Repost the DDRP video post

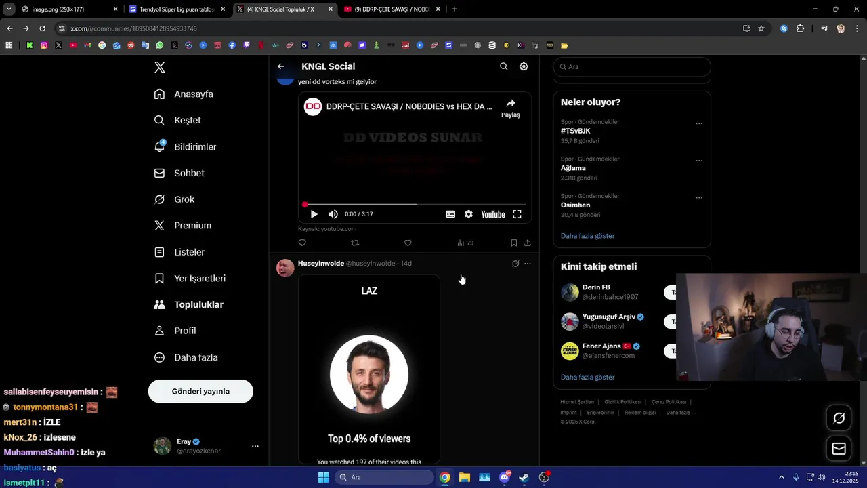(355, 243)
